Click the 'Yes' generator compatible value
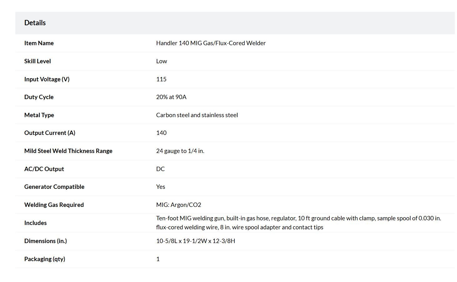The width and height of the screenshot is (457, 282). tap(160, 187)
